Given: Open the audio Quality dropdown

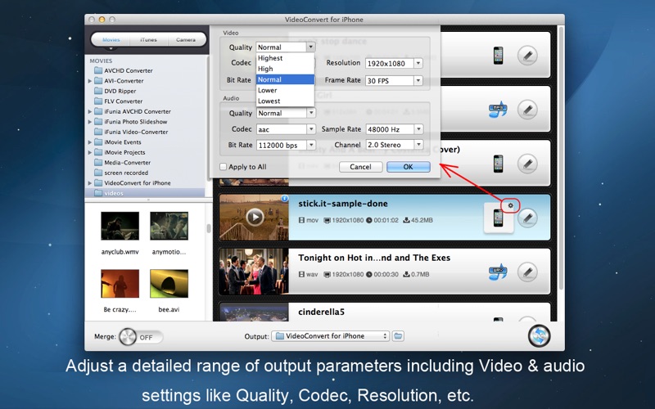Looking at the screenshot, I should pos(286,113).
